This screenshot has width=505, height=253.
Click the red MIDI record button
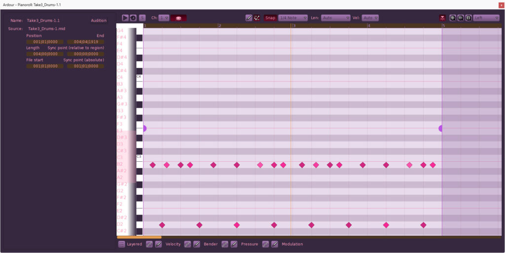pyautogui.click(x=179, y=18)
